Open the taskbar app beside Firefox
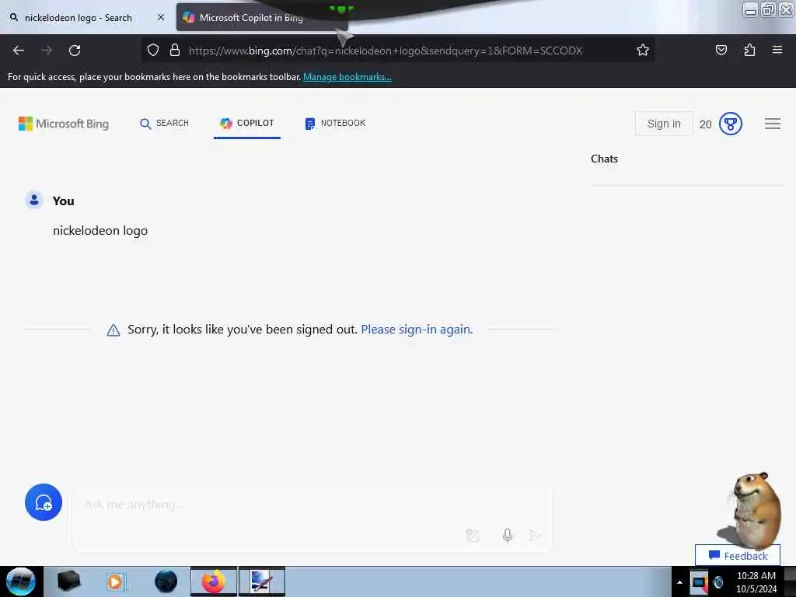Image resolution: width=796 pixels, height=597 pixels. coord(262,581)
